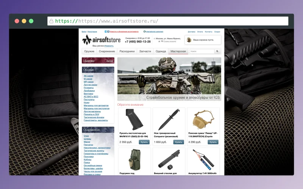This screenshot has width=303, height=189.
Task: Open the АС ВАЛ и ВСС category
Action: click(x=91, y=97)
